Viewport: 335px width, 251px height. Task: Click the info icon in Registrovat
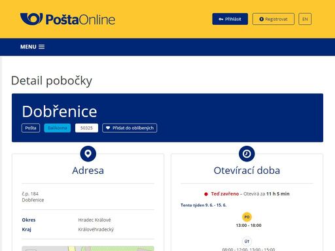click(x=261, y=19)
